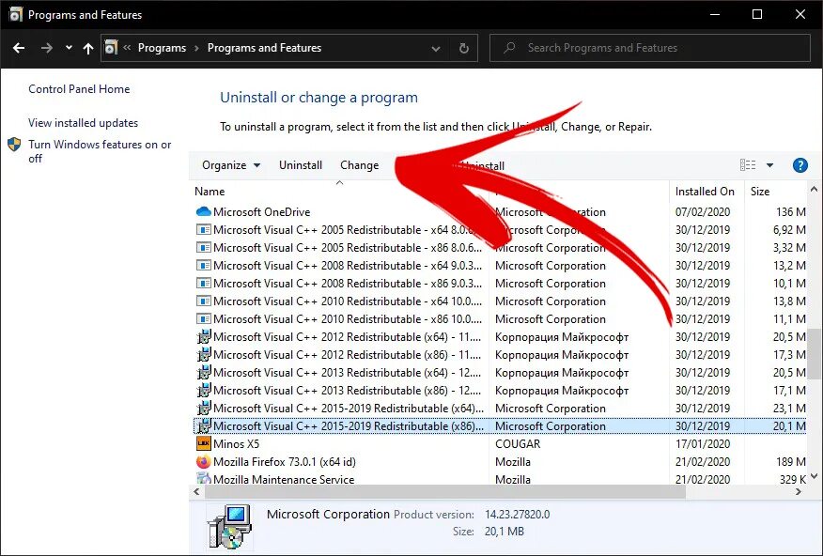Click COUGAR publisher cell

[x=518, y=443]
